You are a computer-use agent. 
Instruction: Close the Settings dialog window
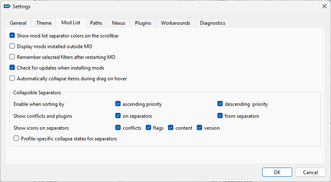point(324,6)
